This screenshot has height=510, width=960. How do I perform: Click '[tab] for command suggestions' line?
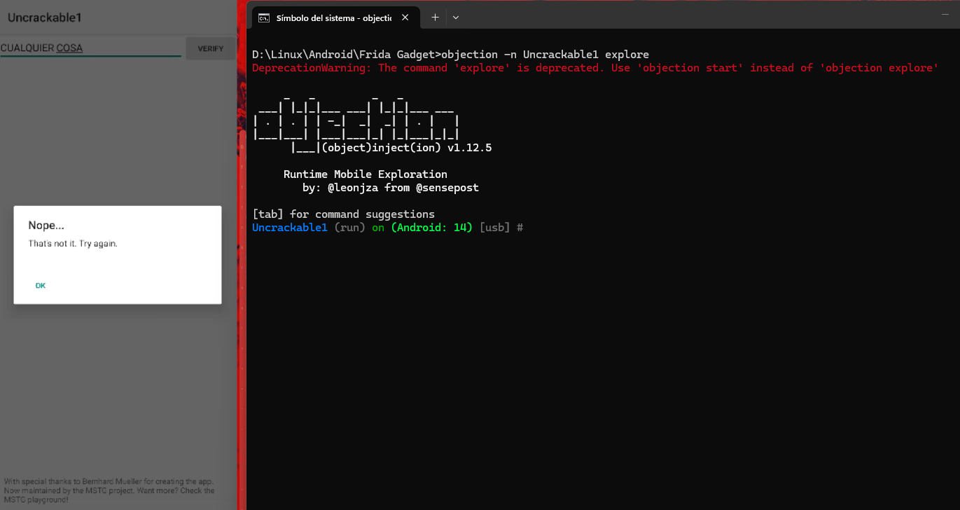click(344, 214)
